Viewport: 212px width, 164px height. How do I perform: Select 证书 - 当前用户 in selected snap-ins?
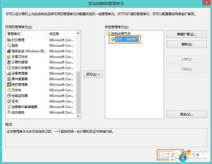point(127,39)
